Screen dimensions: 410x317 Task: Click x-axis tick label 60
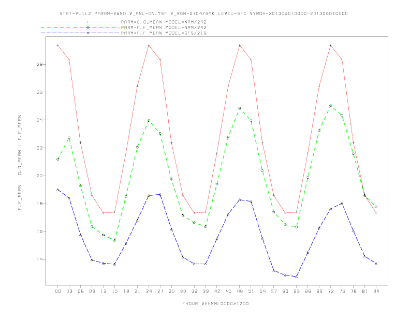[285, 291]
